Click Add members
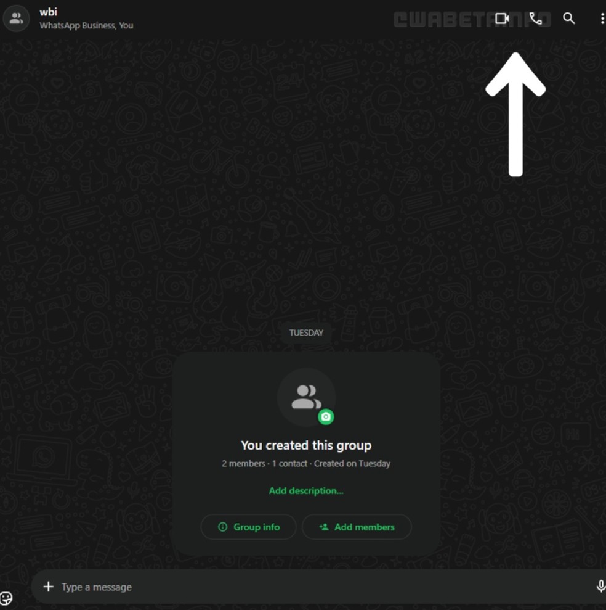The image size is (606, 610). pos(357,527)
